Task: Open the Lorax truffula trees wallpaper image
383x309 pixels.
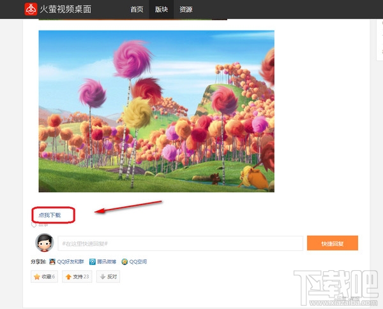Action: [156, 111]
